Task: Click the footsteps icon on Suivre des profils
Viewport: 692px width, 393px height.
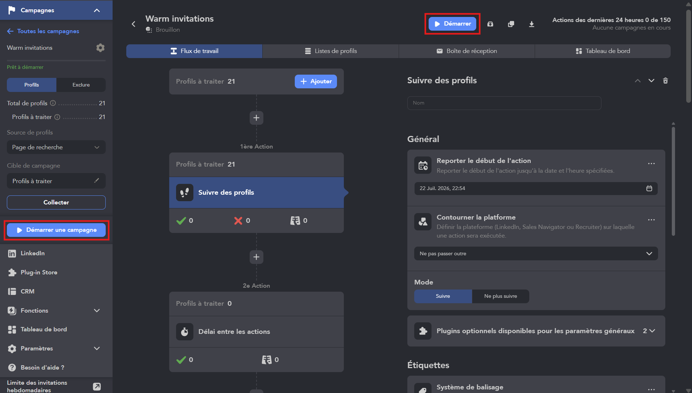Action: (x=184, y=193)
